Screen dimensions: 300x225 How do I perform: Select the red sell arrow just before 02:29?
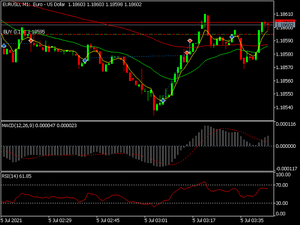pyautogui.click(x=31, y=41)
